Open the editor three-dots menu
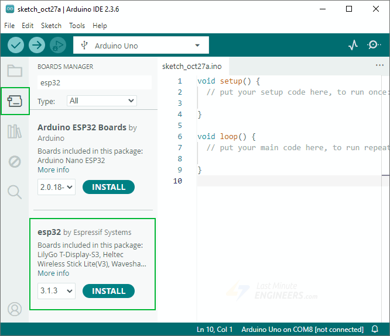Image resolution: width=390 pixels, height=336 pixels. [379, 65]
